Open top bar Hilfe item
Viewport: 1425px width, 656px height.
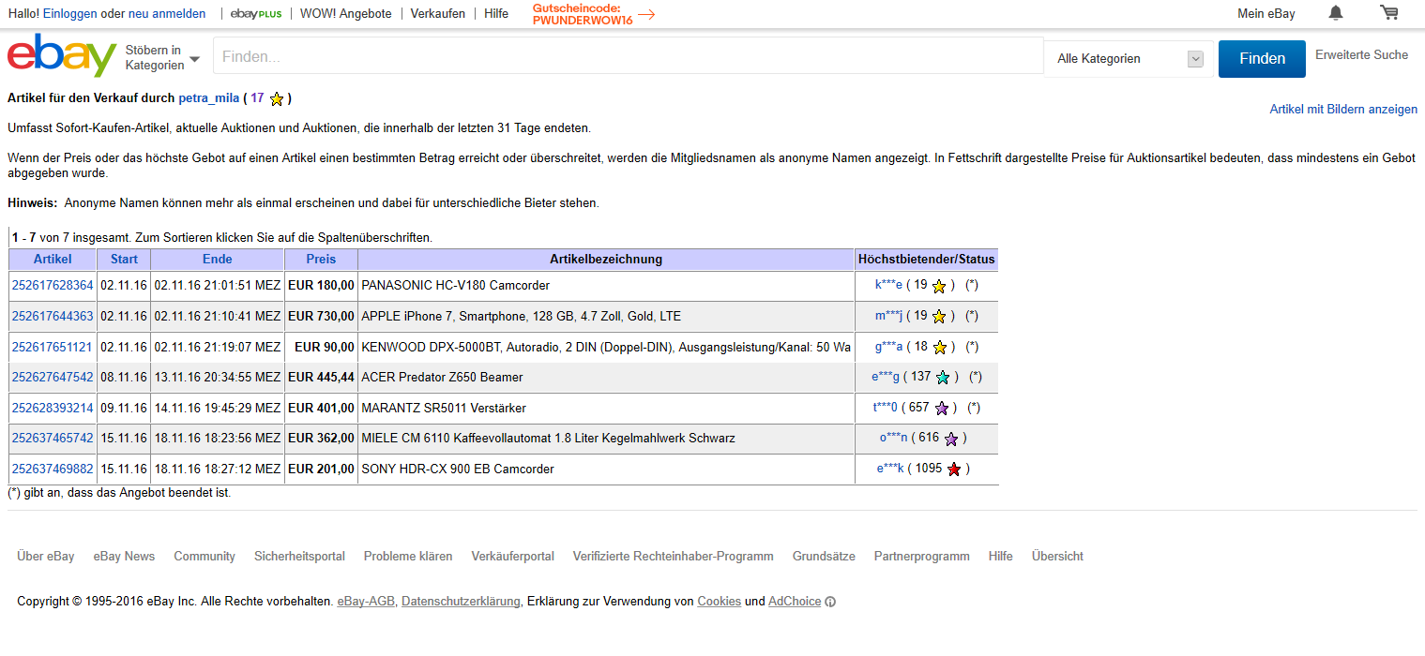click(x=496, y=13)
